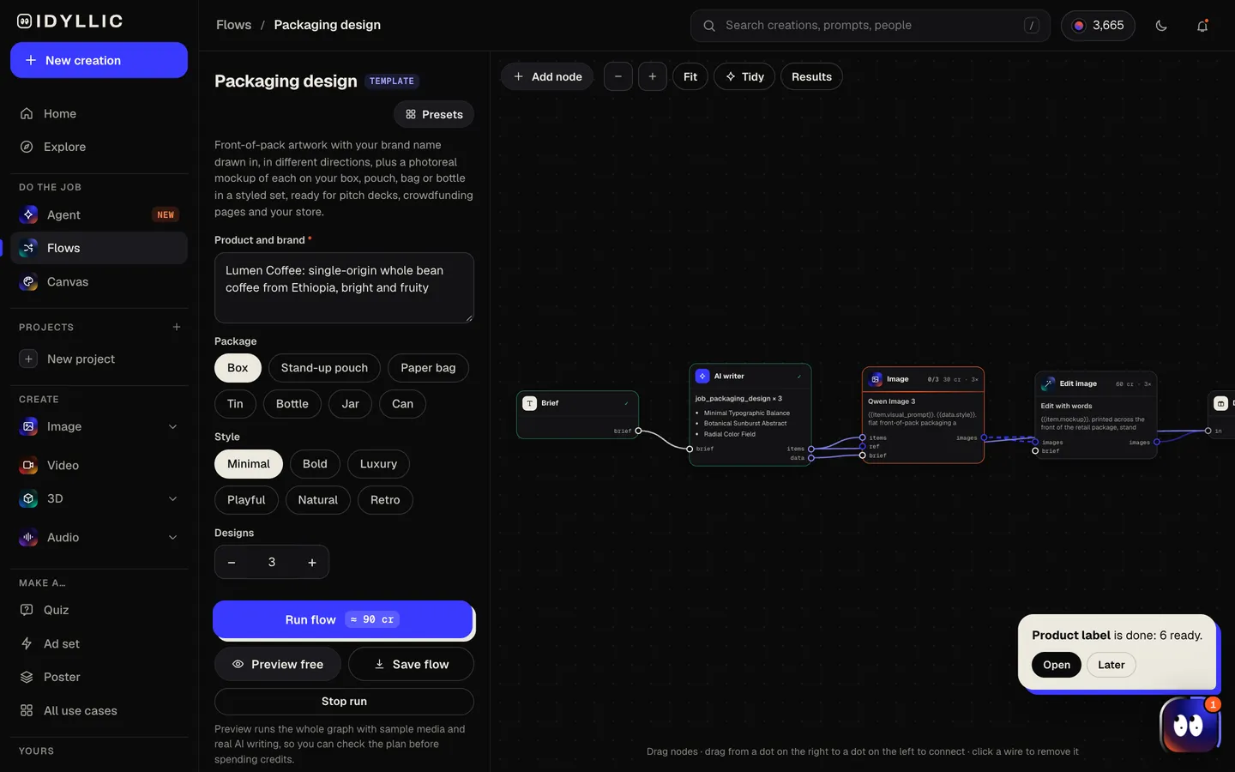
Task: Pick the Retro style option
Action: pyautogui.click(x=385, y=500)
